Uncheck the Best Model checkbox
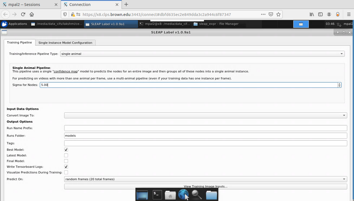354x201 pixels. pyautogui.click(x=66, y=150)
